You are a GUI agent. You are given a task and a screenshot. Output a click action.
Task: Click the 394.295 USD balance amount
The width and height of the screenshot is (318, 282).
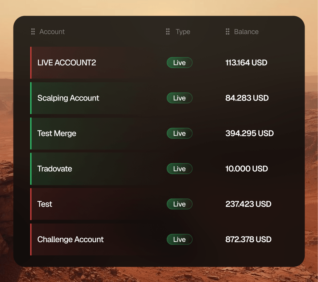pyautogui.click(x=249, y=133)
